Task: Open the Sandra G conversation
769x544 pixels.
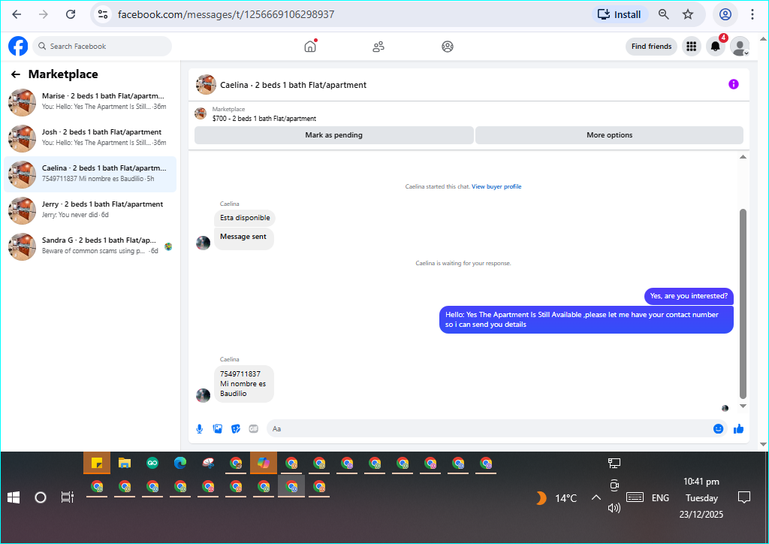Action: pos(90,246)
